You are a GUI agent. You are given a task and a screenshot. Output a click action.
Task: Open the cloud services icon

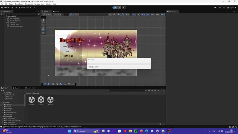pos(215,8)
